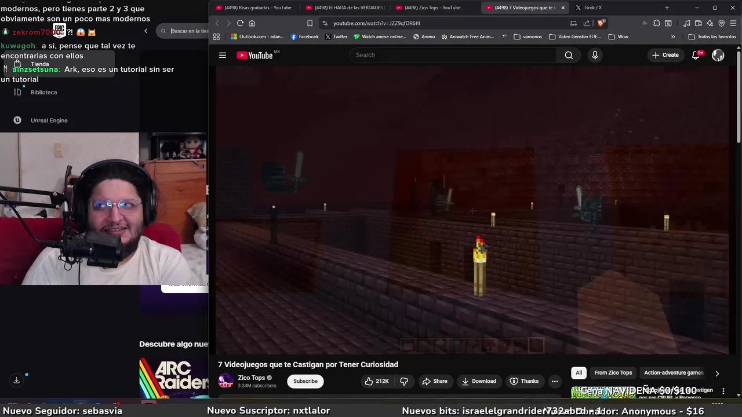
Task: Click the browser address bar URL
Action: (377, 23)
